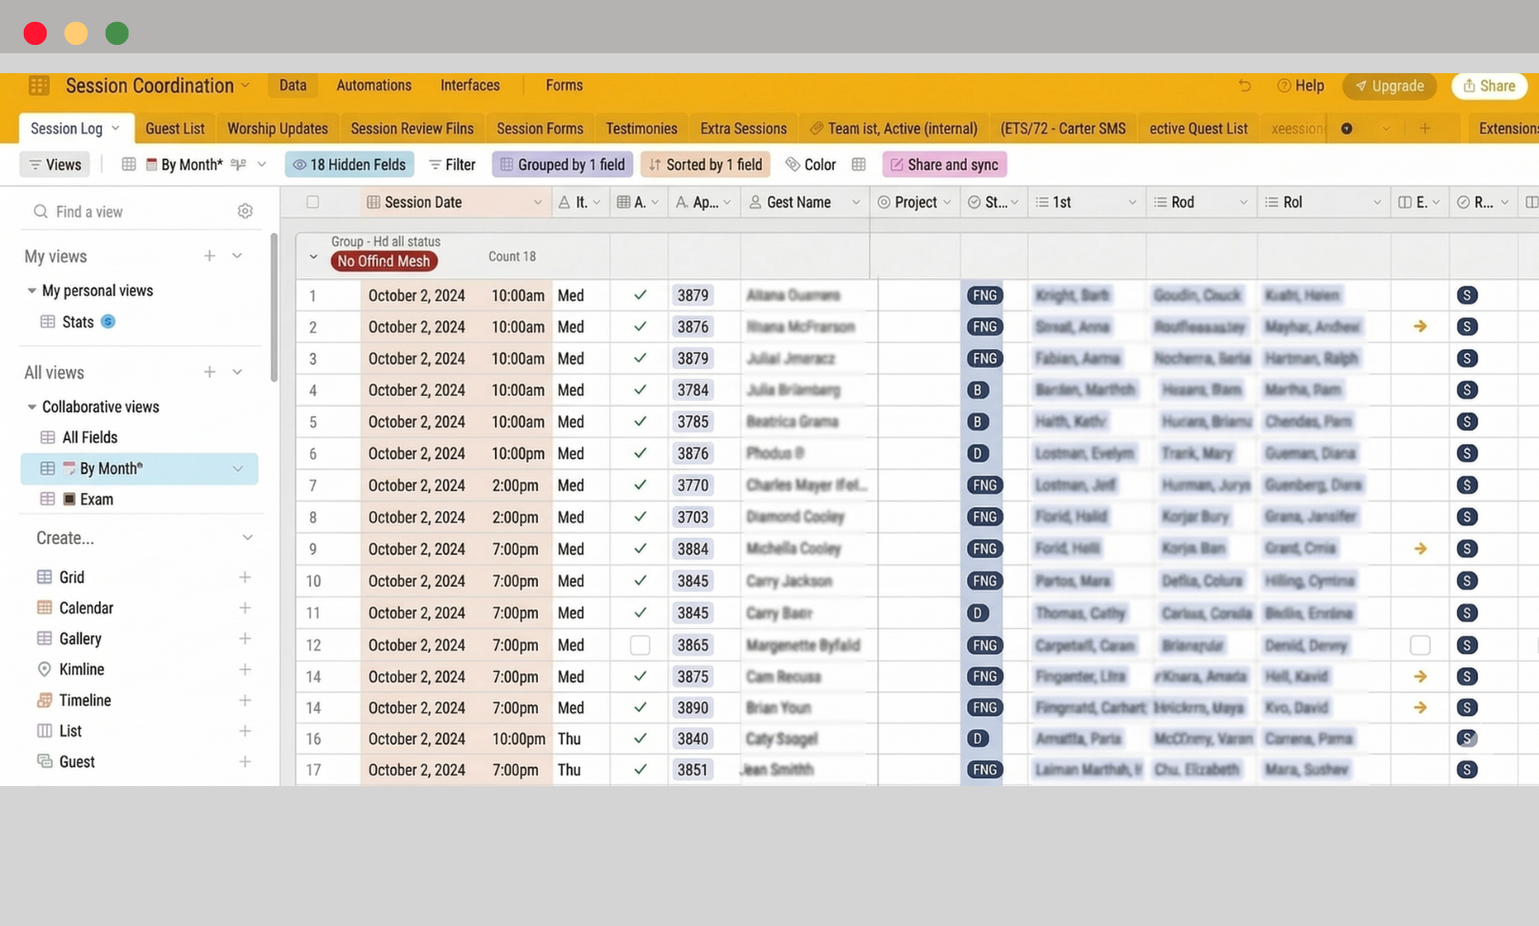Open the Testimonies table tab
The width and height of the screenshot is (1539, 926).
click(x=641, y=129)
